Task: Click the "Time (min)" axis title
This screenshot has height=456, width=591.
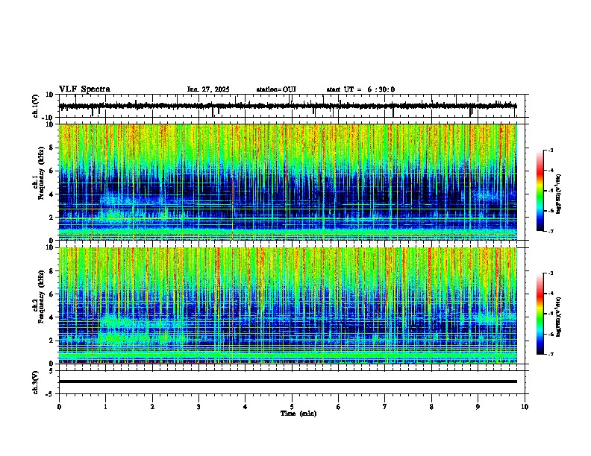Action: (298, 414)
